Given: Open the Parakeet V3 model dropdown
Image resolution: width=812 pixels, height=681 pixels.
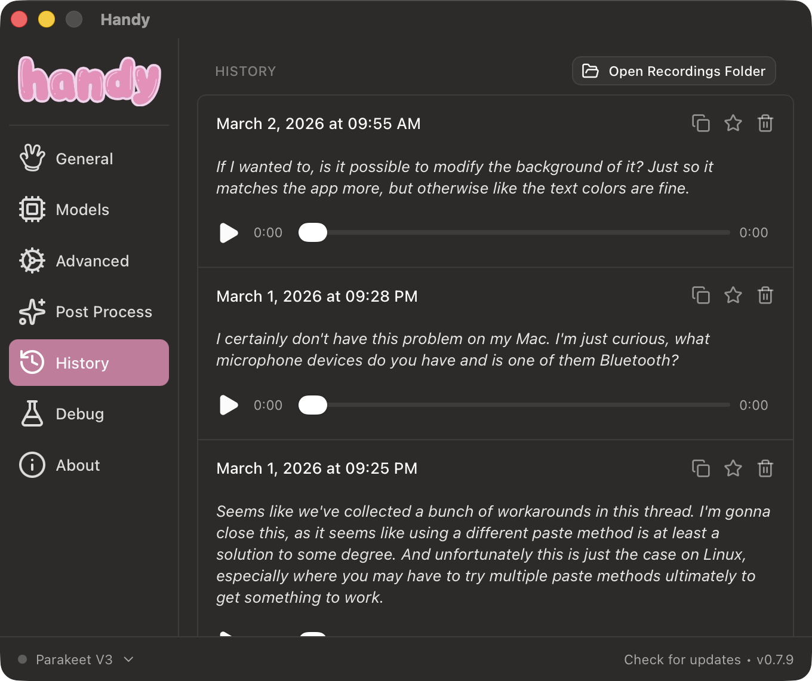Looking at the screenshot, I should coord(75,659).
